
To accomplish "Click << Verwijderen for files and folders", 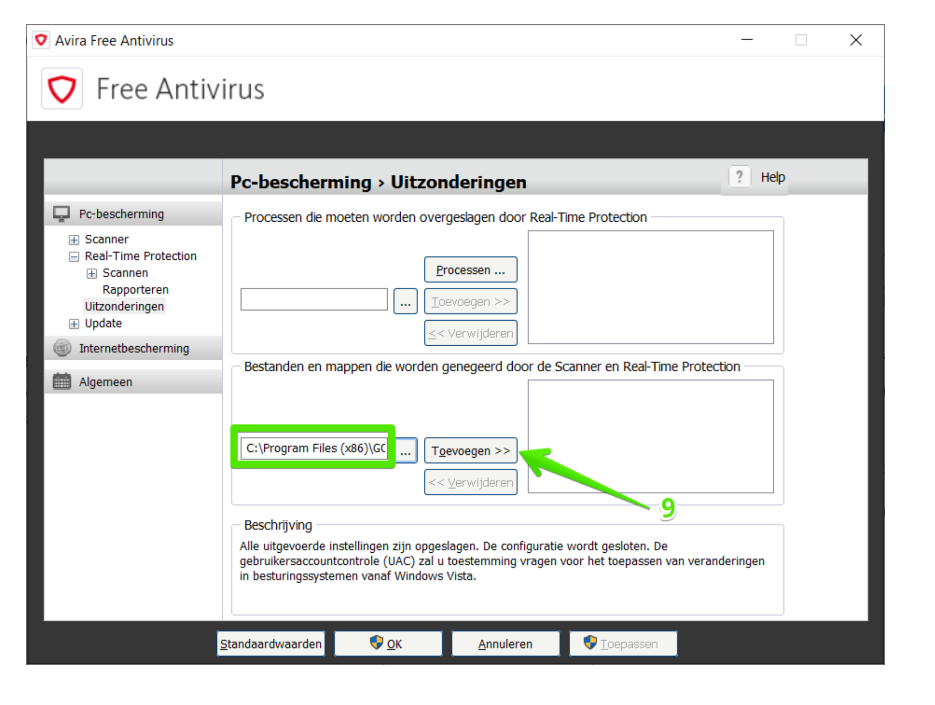I will pyautogui.click(x=471, y=482).
